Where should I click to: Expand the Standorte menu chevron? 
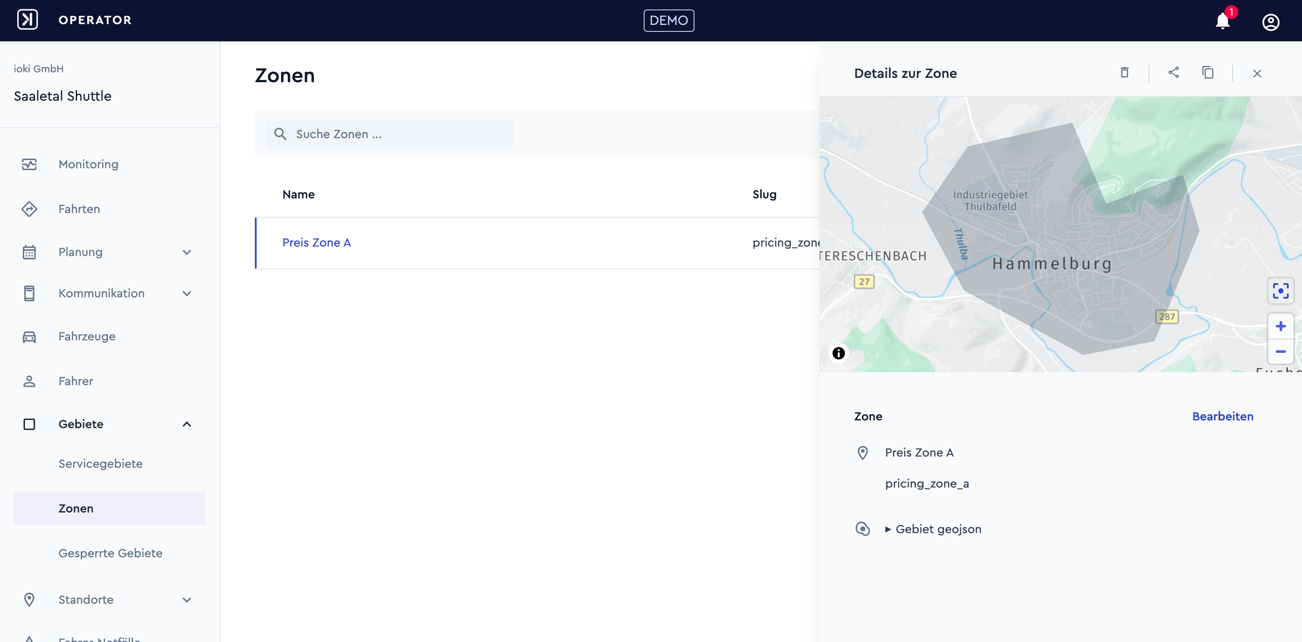[187, 599]
